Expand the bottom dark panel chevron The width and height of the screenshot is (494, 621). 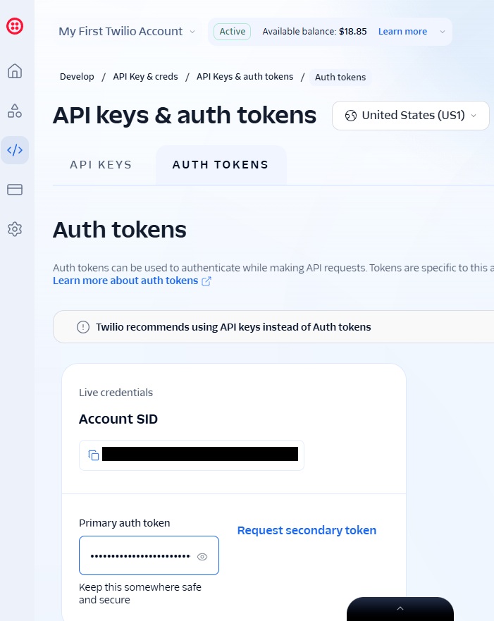(400, 608)
